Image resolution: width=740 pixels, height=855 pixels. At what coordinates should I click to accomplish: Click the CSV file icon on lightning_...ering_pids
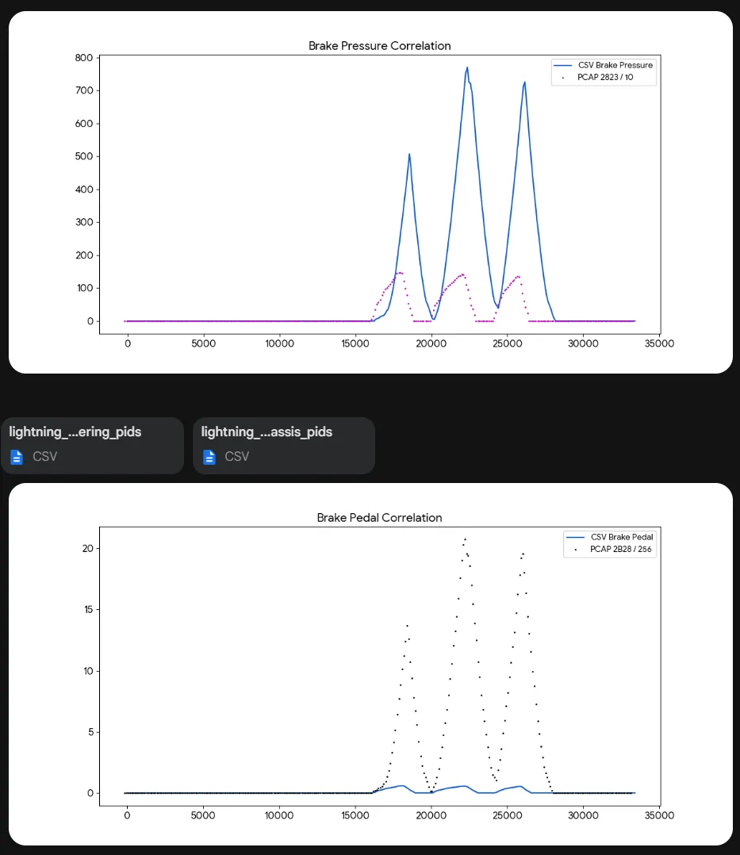coord(16,457)
